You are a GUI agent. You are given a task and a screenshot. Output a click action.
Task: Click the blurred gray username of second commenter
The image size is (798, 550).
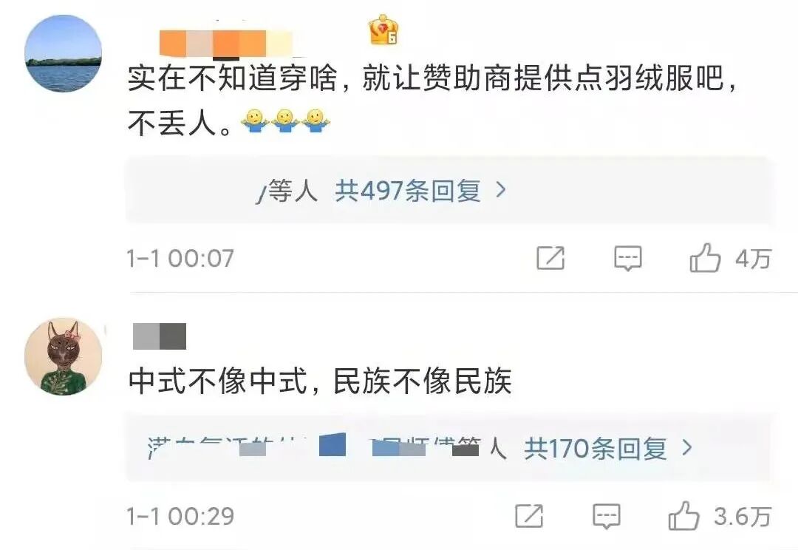tap(160, 336)
